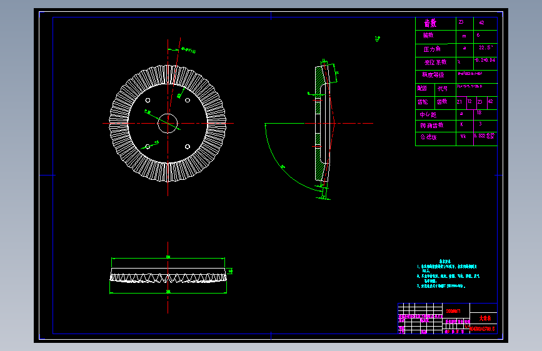
Task: Select the red drawing number in title block
Action: point(482,329)
